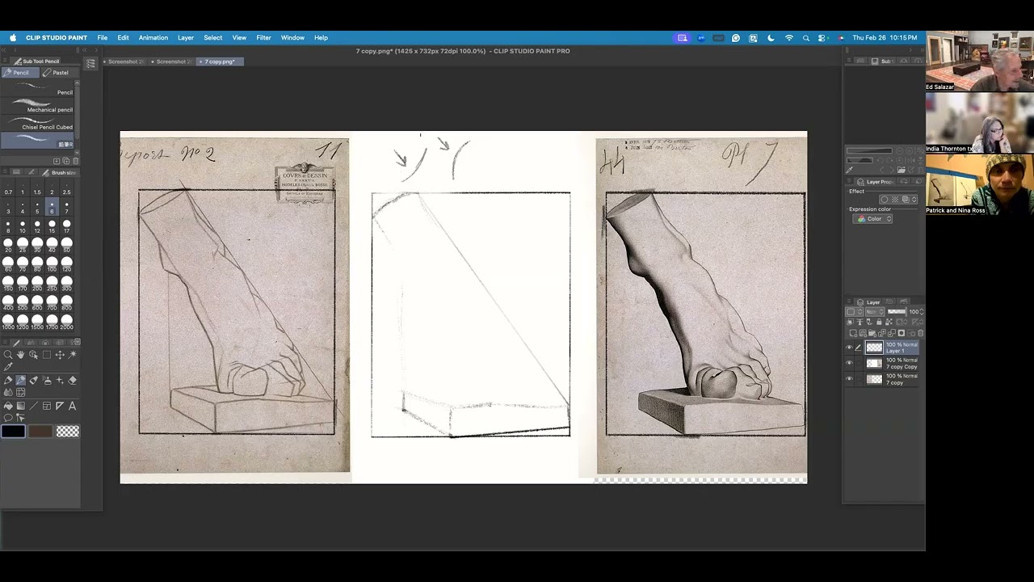Click New raster layer icon

click(x=853, y=333)
